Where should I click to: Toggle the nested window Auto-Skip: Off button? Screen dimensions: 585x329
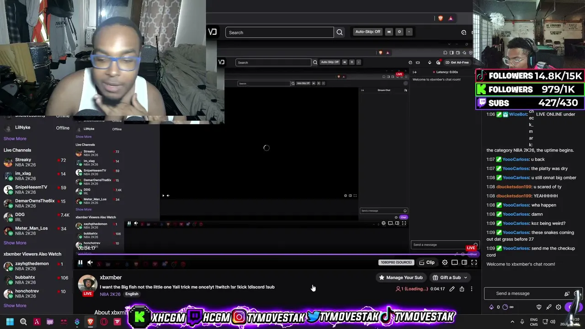(330, 62)
